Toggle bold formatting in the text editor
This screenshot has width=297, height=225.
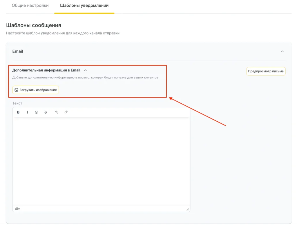18,112
